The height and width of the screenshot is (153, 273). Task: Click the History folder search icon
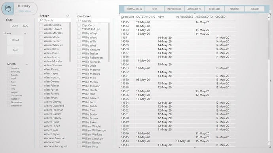pyautogui.click(x=8, y=9)
